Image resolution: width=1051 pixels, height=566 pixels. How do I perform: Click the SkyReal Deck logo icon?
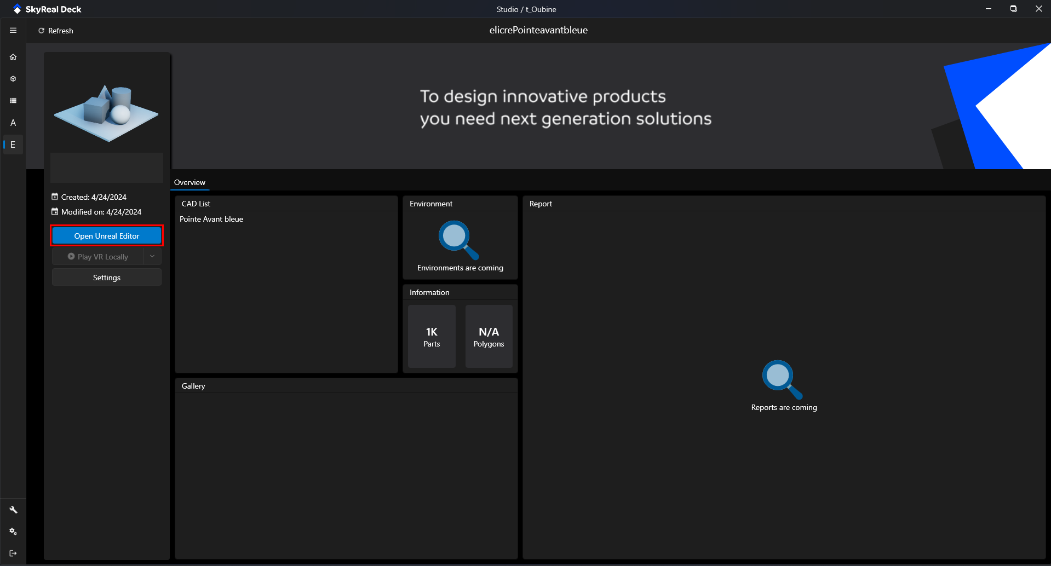point(17,9)
